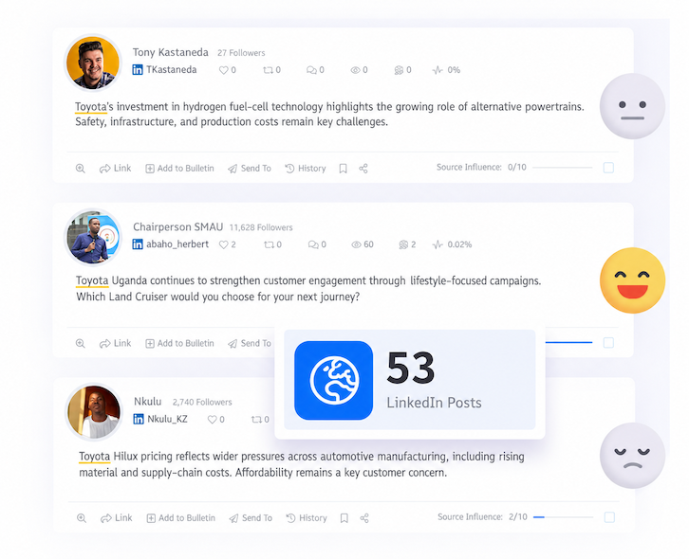
Task: Click the sad sentiment face on Nkulu's post
Action: (632, 456)
